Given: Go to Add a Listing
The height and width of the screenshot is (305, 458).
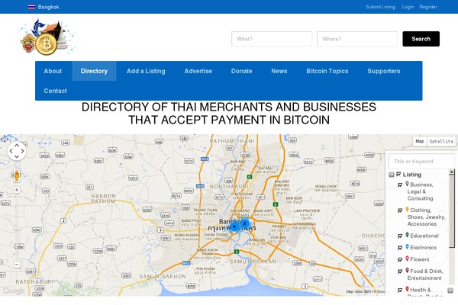Looking at the screenshot, I should [x=146, y=71].
